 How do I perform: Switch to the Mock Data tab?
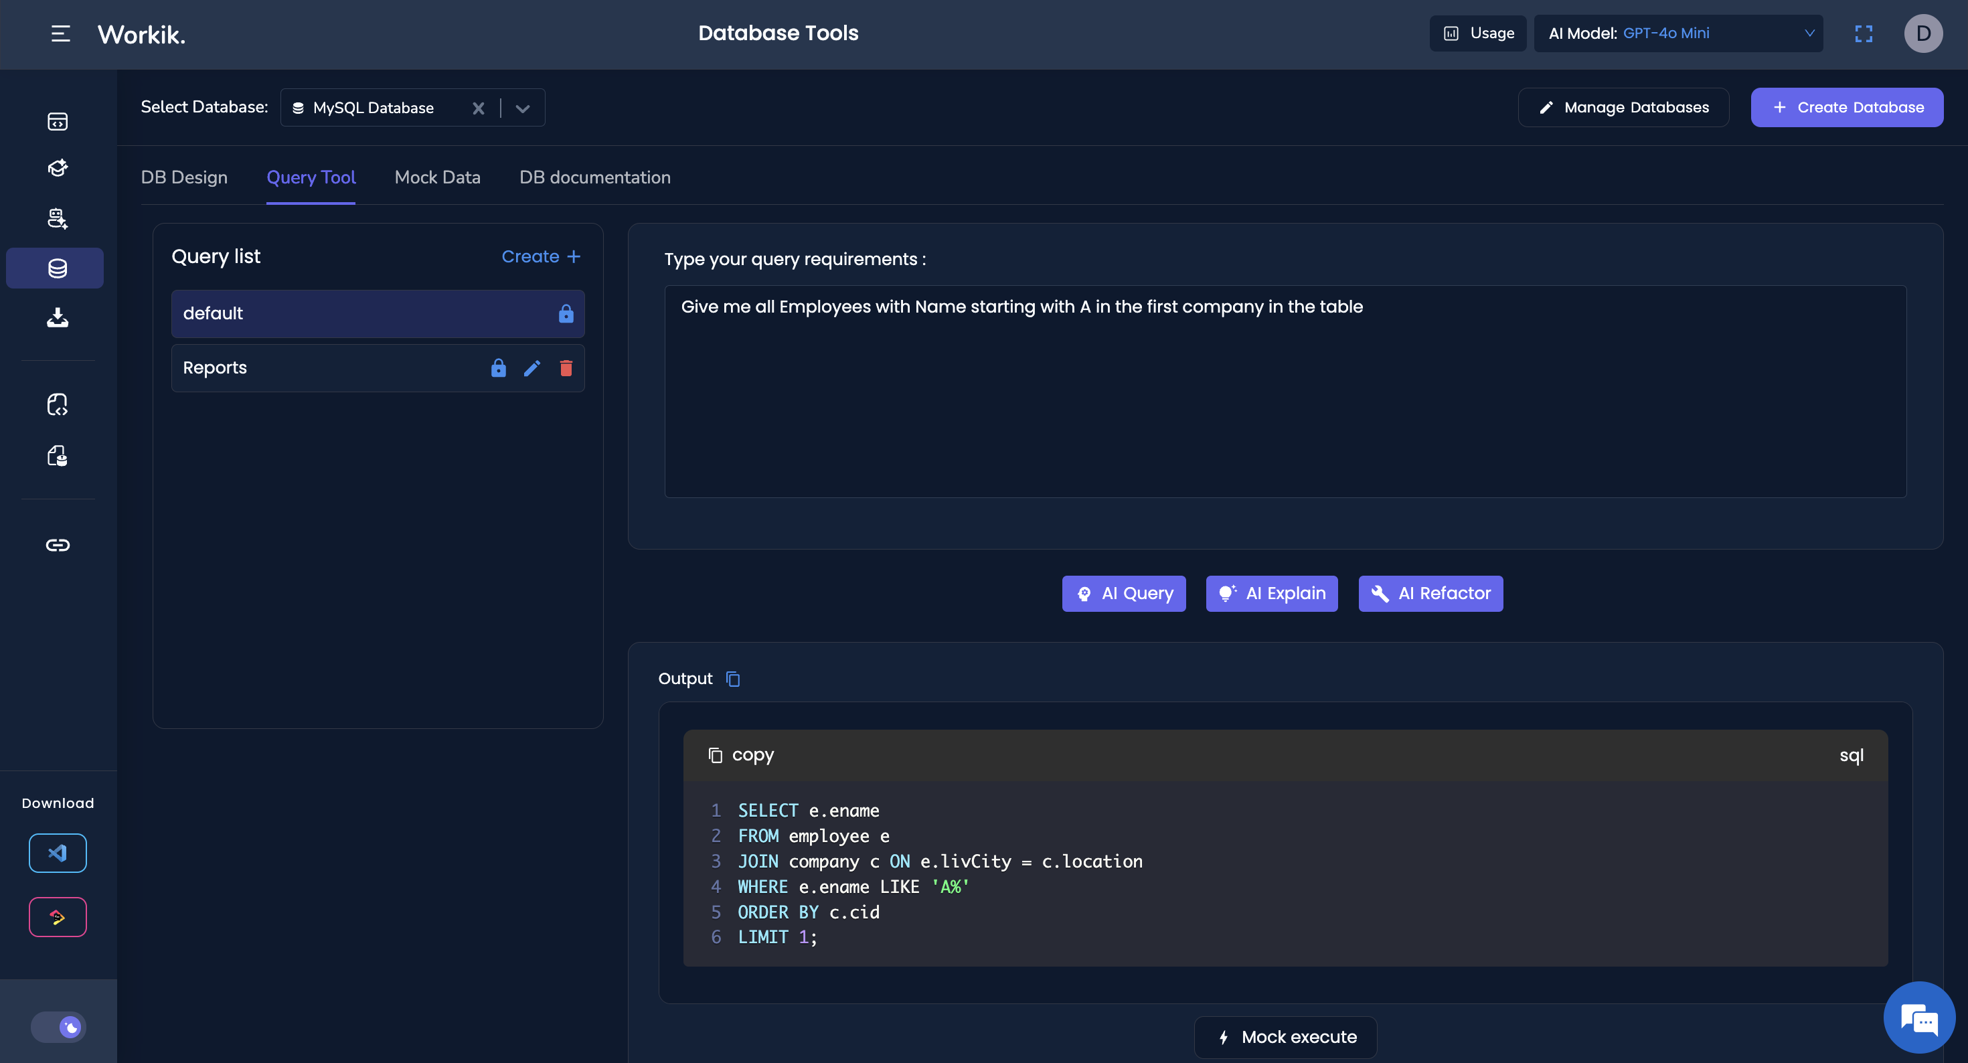437,177
